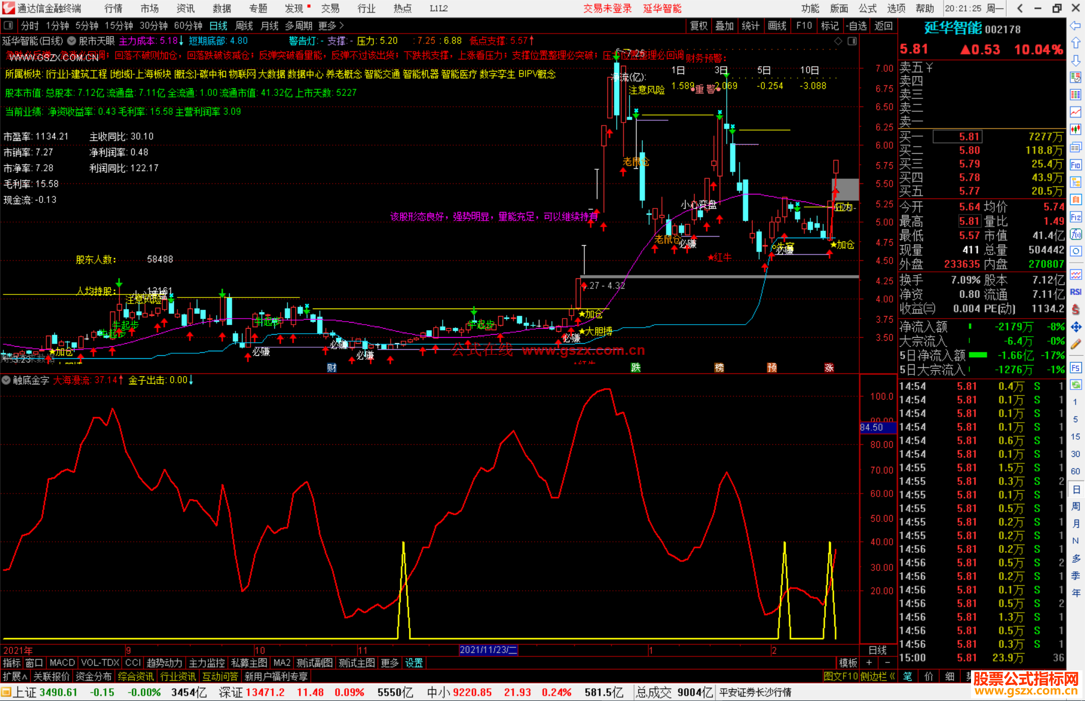1085x701 pixels.
Task: Open the sector tree structure icon
Action: [x=1075, y=182]
